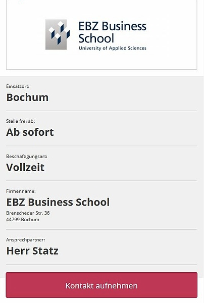Click the Beschäftigungsart label
The width and height of the screenshot is (204, 303).
click(27, 157)
